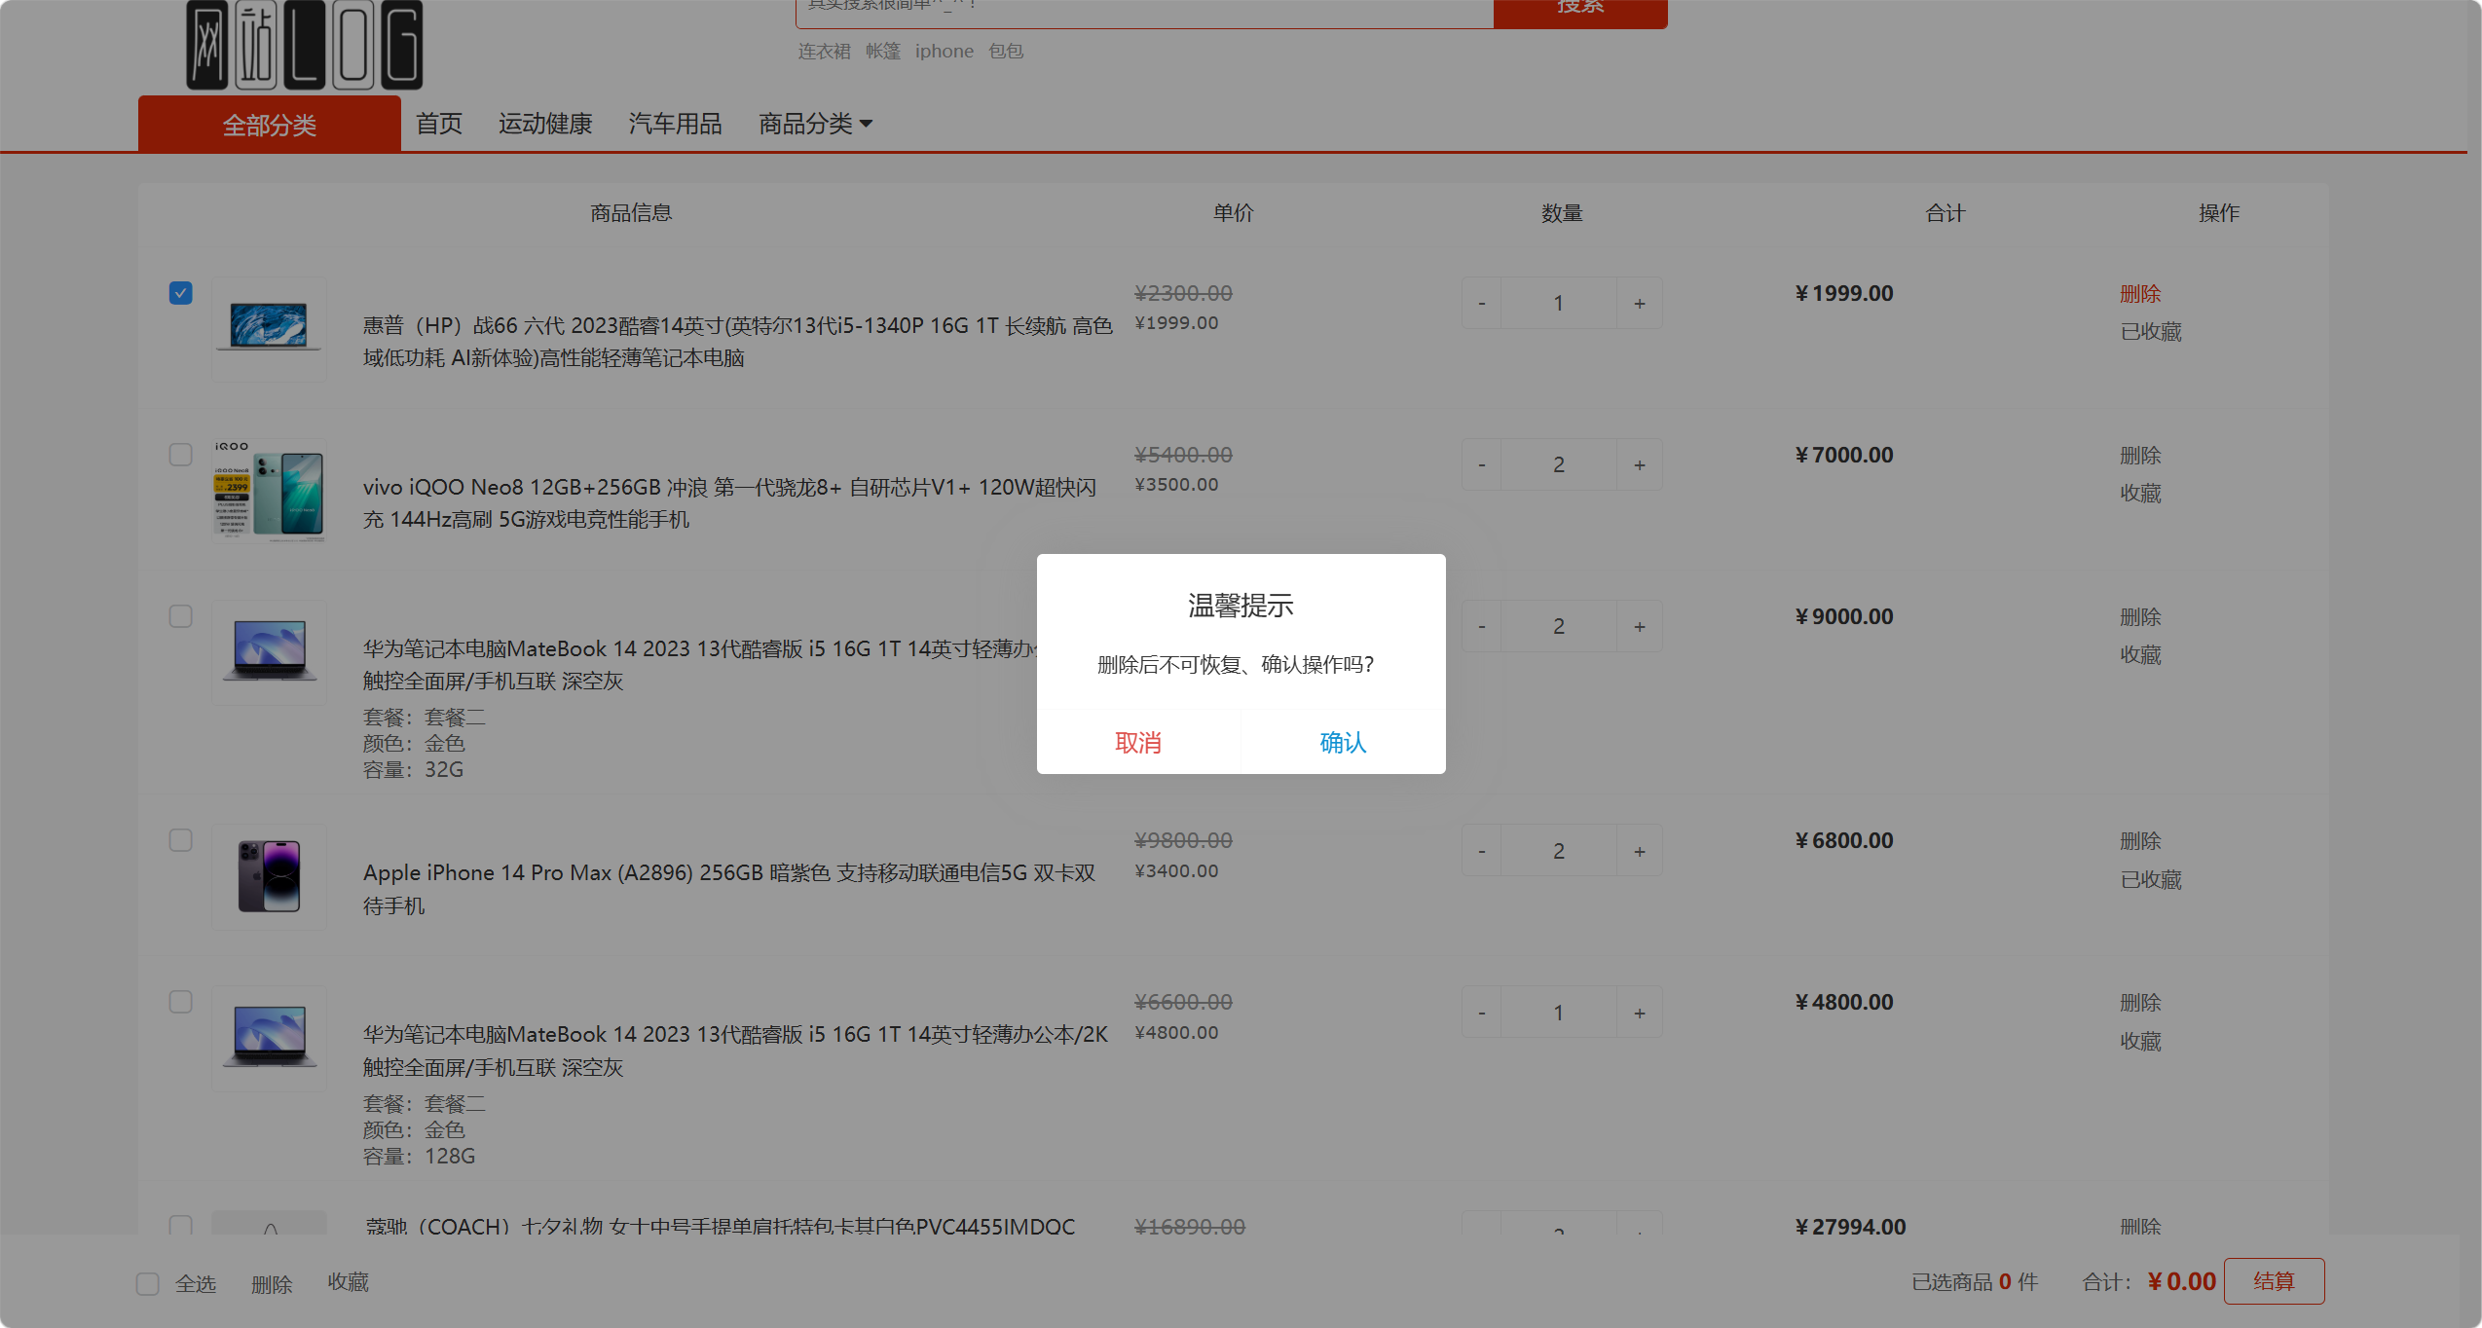Decrease quantity of 128G MateBook 14

1482,1013
